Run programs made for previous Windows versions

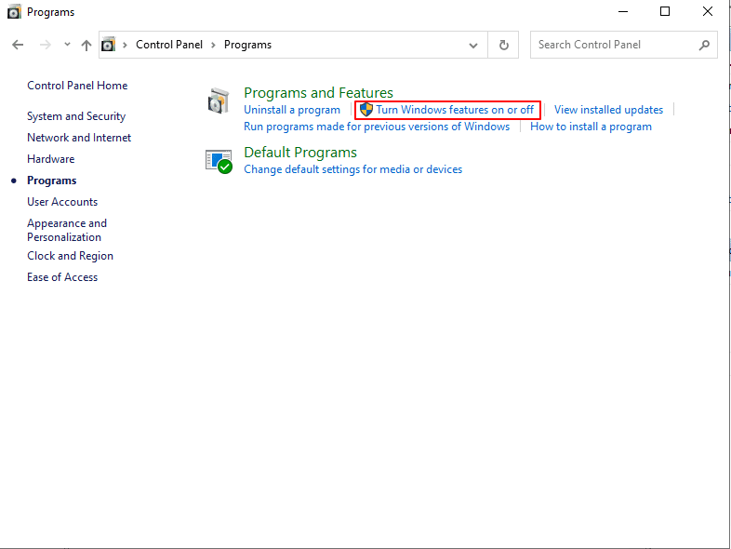click(377, 127)
